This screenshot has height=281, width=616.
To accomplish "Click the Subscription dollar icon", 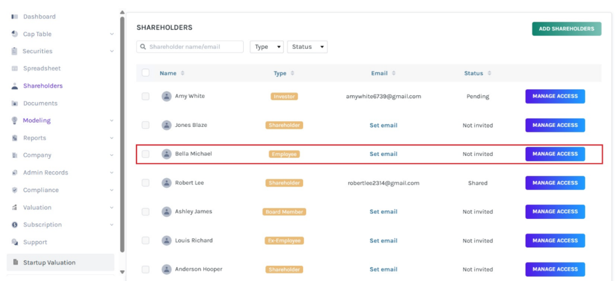I will tap(14, 225).
